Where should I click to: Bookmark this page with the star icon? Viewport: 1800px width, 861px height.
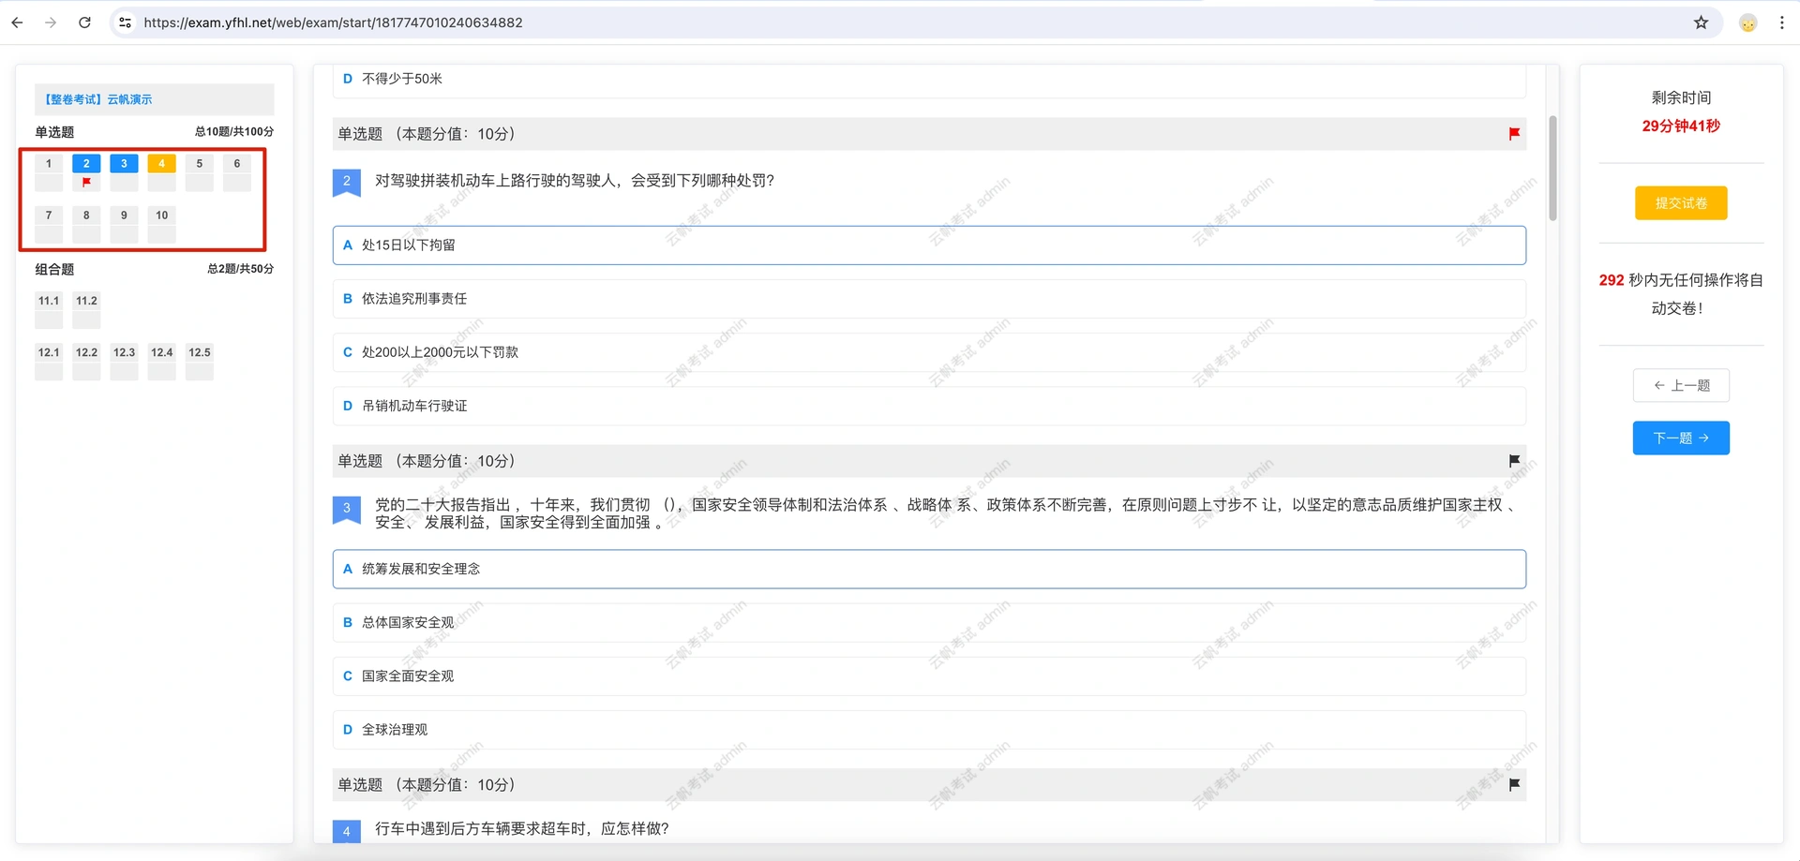tap(1701, 22)
